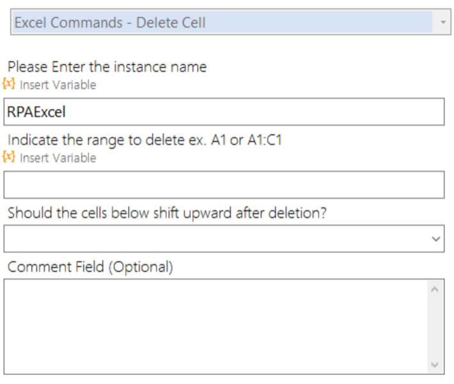Image resolution: width=454 pixels, height=384 pixels.
Task: Click the 'Should the cells below shift upward' label
Action: coord(167,213)
